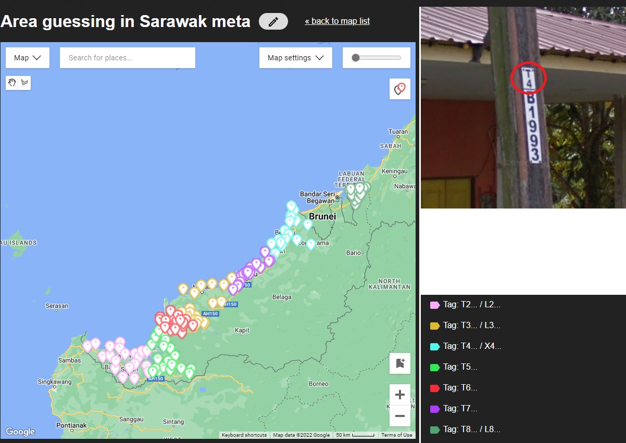The height and width of the screenshot is (443, 626).
Task: Click the overlapping location pins icon
Action: point(399,89)
